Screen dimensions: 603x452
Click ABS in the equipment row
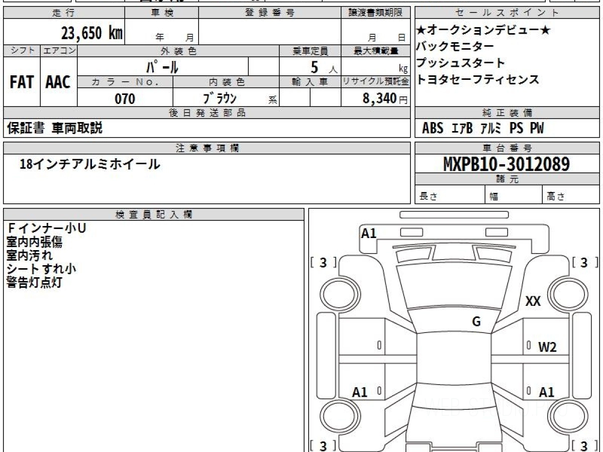433,129
